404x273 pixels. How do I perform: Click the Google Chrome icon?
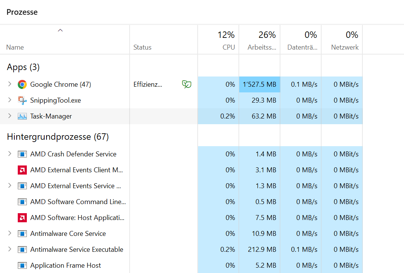tap(22, 84)
